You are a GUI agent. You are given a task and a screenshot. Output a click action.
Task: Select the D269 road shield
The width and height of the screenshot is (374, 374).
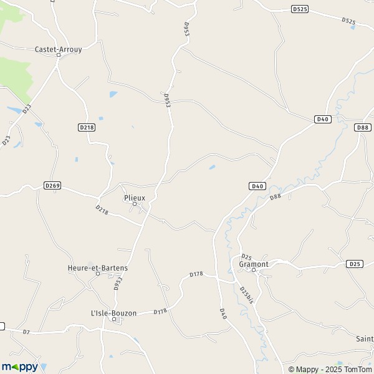(52, 185)
